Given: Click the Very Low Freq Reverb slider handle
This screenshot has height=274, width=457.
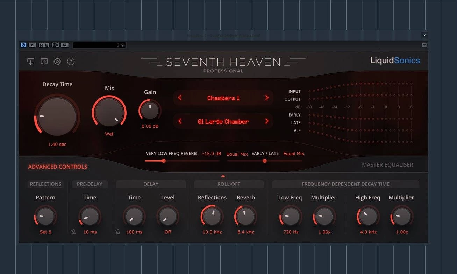Looking at the screenshot, I should click(x=163, y=161).
